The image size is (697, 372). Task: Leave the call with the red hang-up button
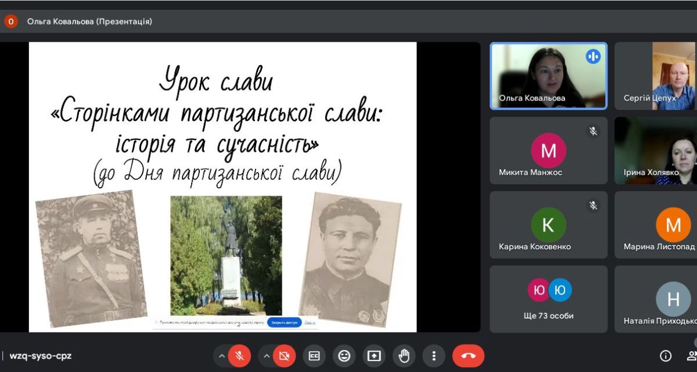pos(468,356)
